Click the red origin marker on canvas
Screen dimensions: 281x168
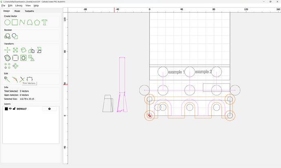pyautogui.click(x=149, y=116)
